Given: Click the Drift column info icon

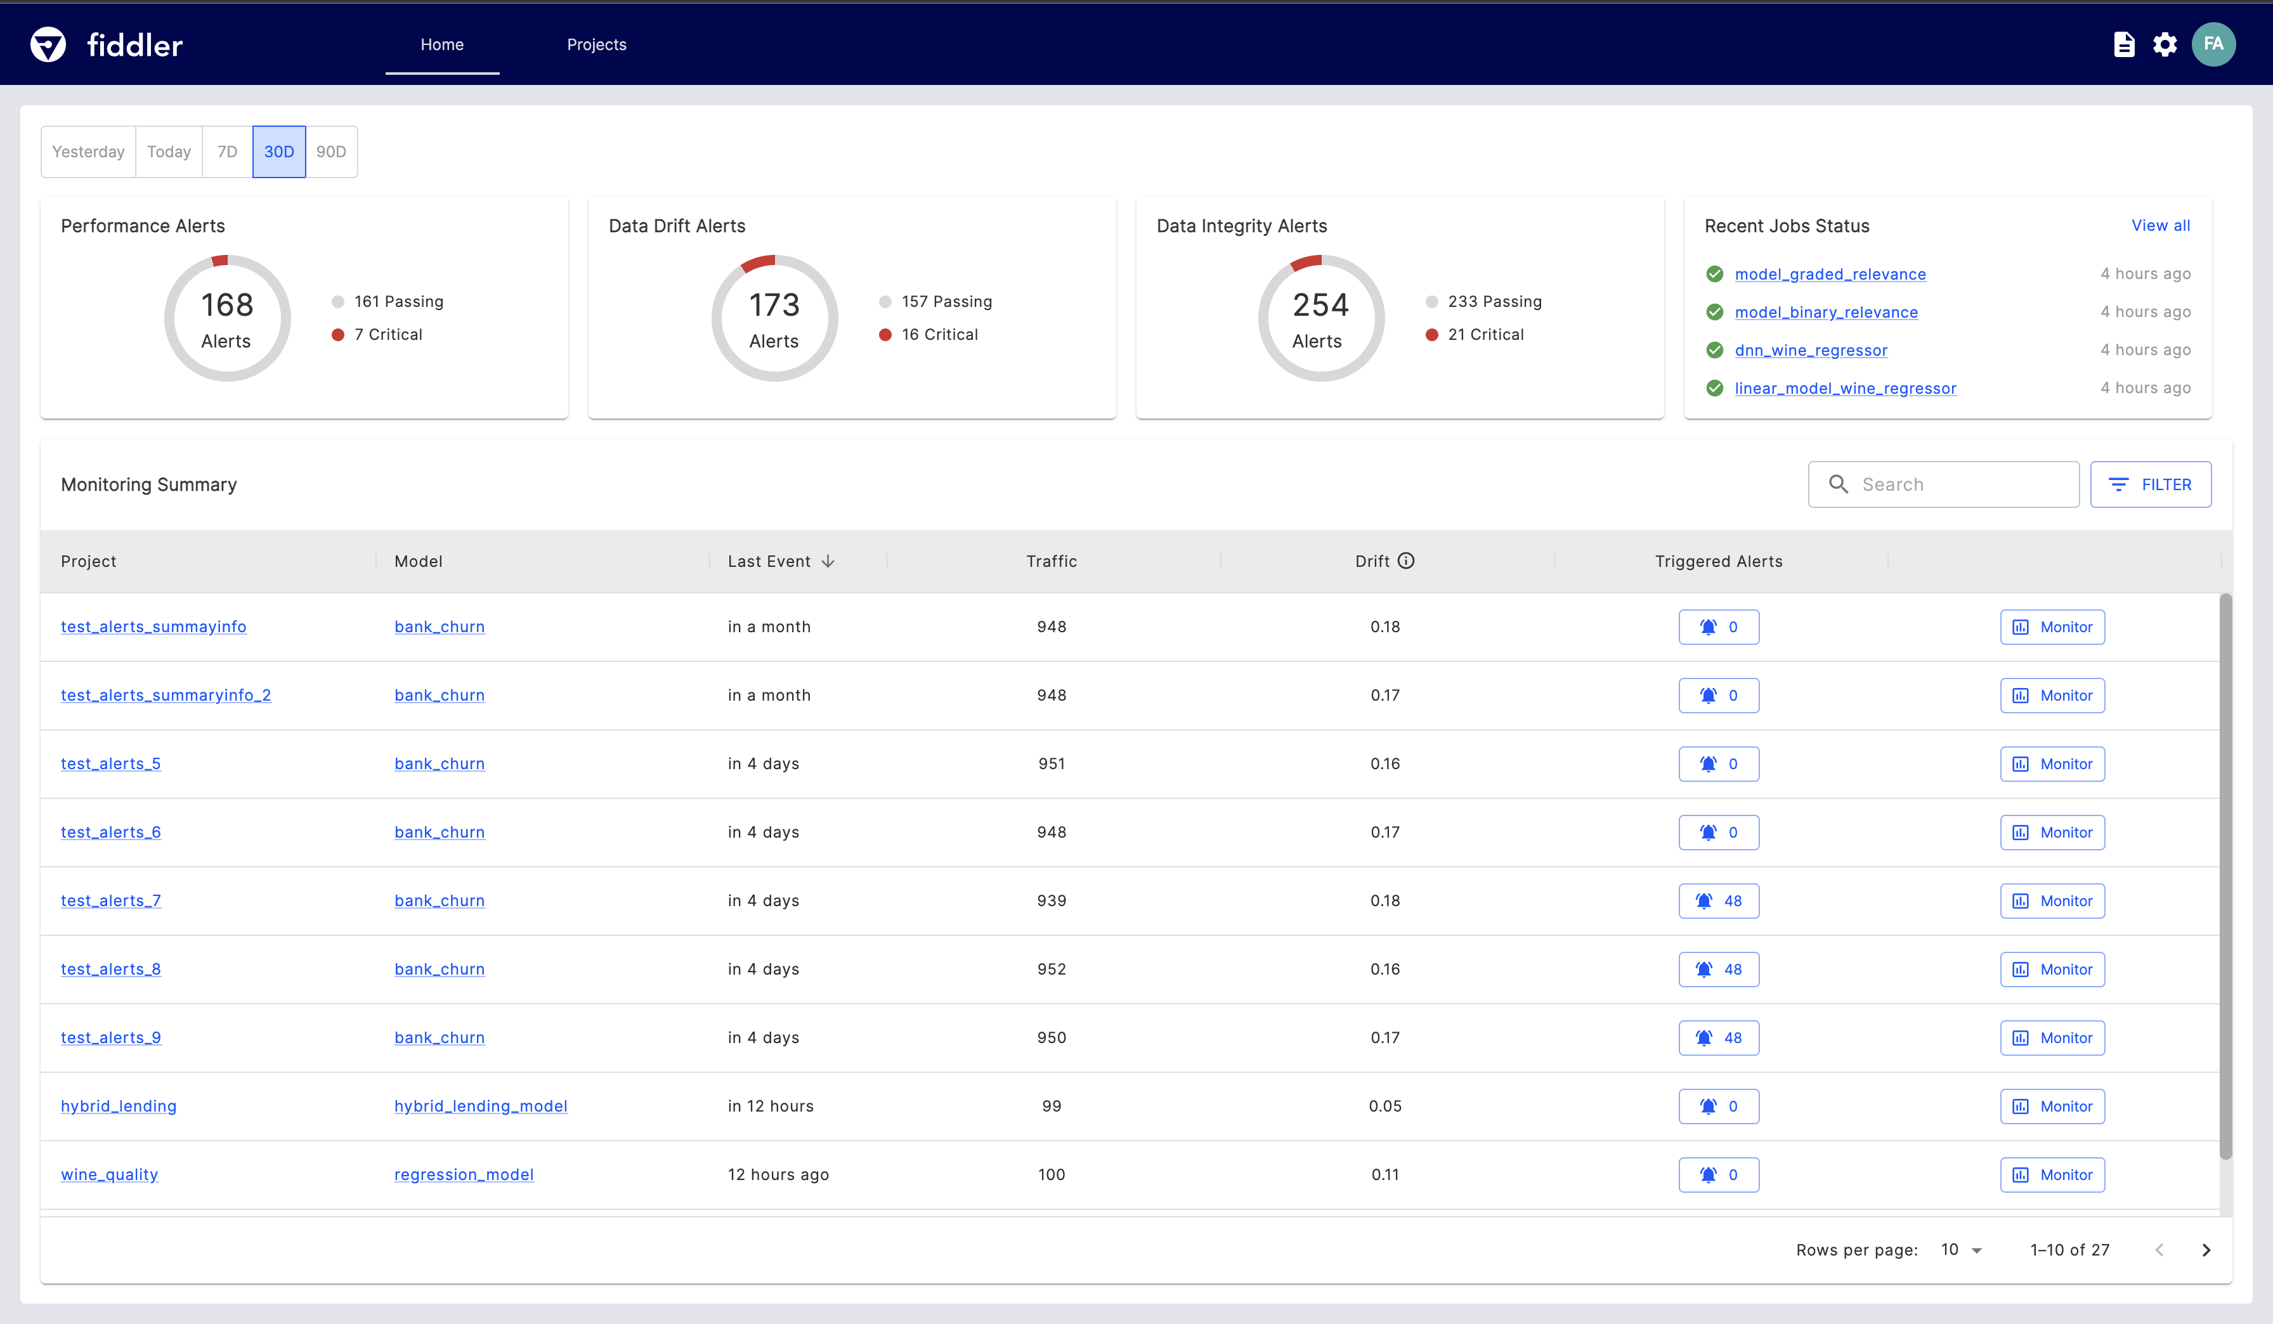Looking at the screenshot, I should [x=1405, y=561].
